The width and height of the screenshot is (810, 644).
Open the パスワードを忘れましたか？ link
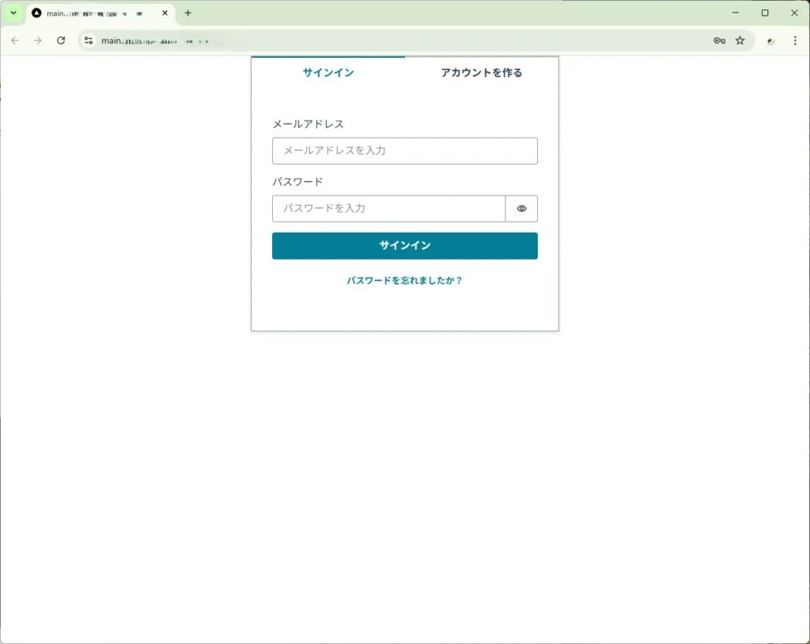pos(404,281)
